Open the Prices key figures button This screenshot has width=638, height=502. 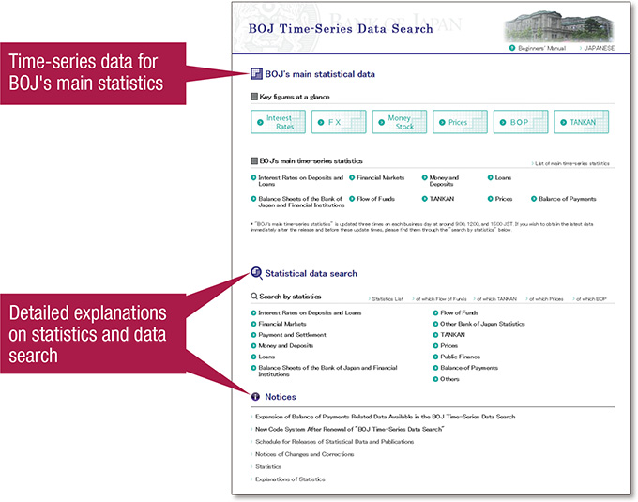[x=460, y=122]
